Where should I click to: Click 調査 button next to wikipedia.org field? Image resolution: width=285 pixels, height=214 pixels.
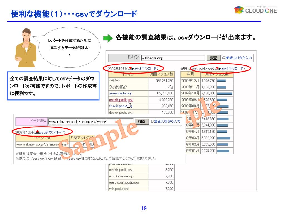tap(213, 58)
